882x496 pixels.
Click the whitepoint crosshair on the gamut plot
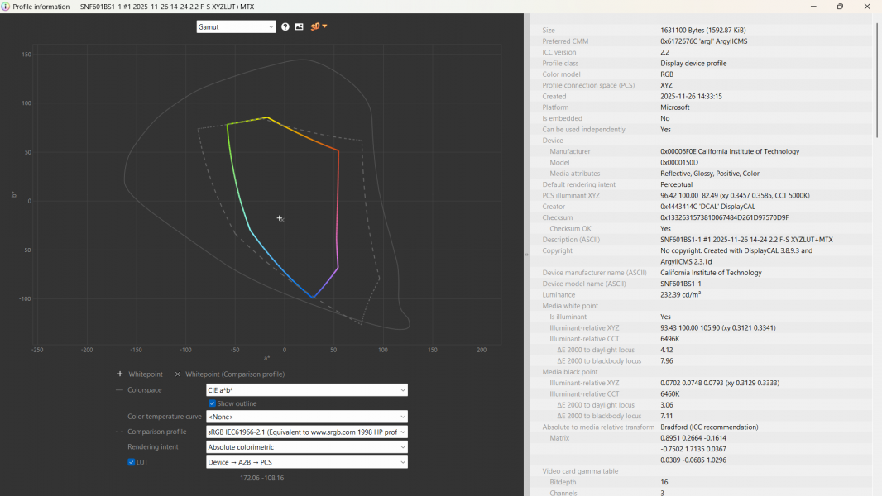[x=280, y=218]
